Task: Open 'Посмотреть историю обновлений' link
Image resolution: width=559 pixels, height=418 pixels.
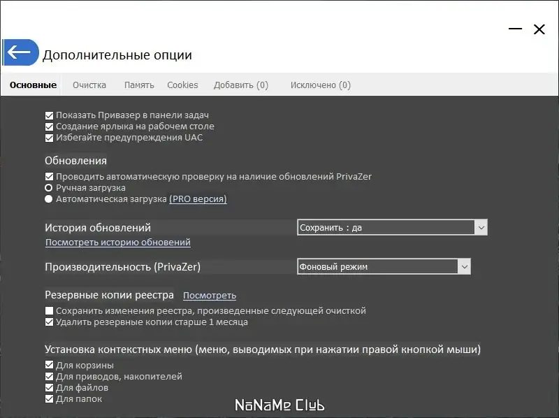Action: point(118,243)
